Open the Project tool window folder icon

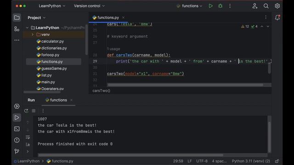[17, 17]
